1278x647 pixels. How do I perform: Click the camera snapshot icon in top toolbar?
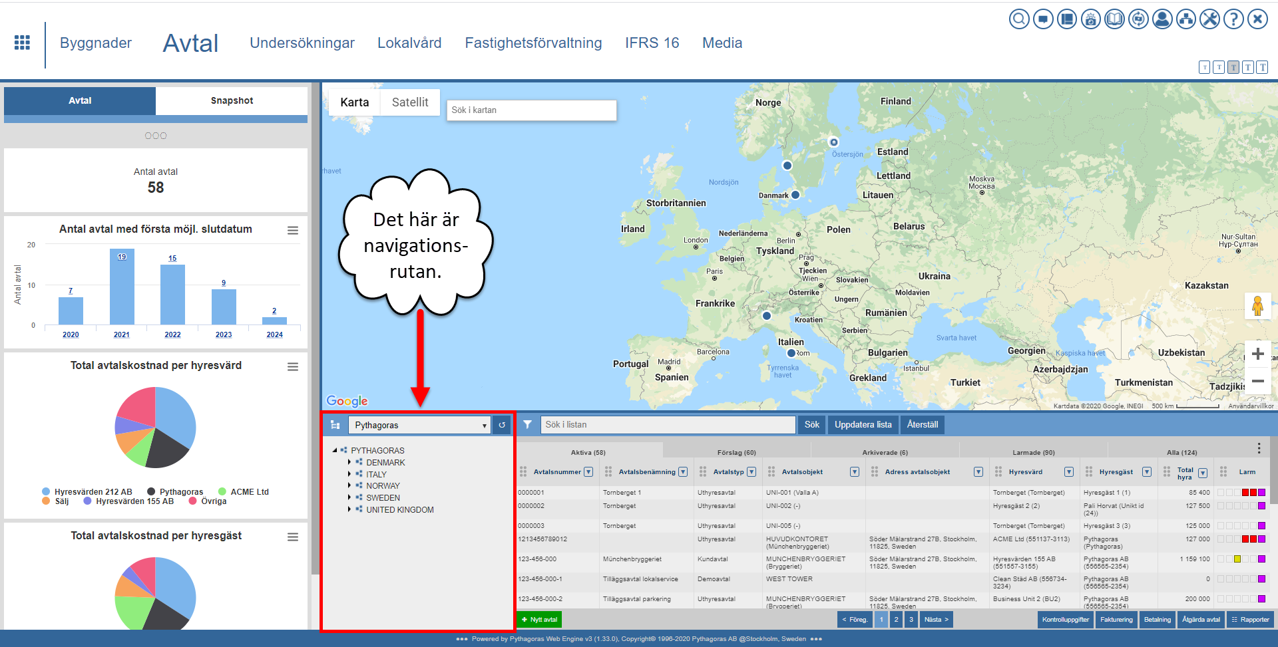[x=1090, y=19]
